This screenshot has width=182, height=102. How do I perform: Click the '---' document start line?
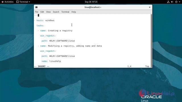[36, 15]
